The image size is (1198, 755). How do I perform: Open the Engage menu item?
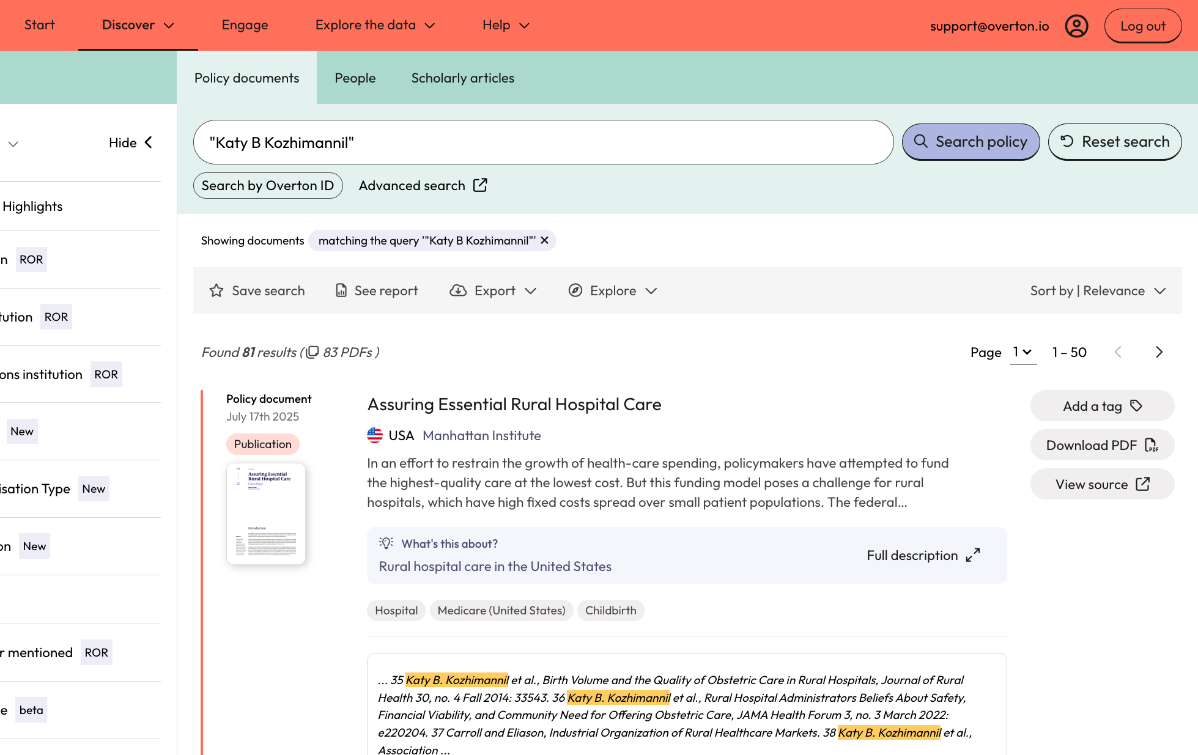tap(245, 25)
